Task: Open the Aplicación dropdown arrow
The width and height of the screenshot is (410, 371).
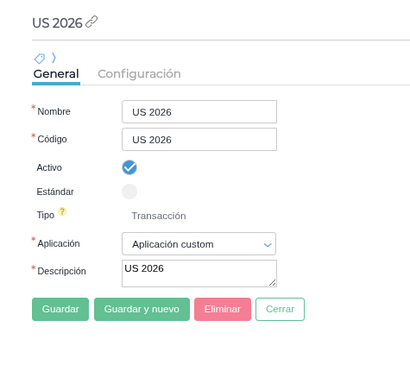Action: pos(268,245)
